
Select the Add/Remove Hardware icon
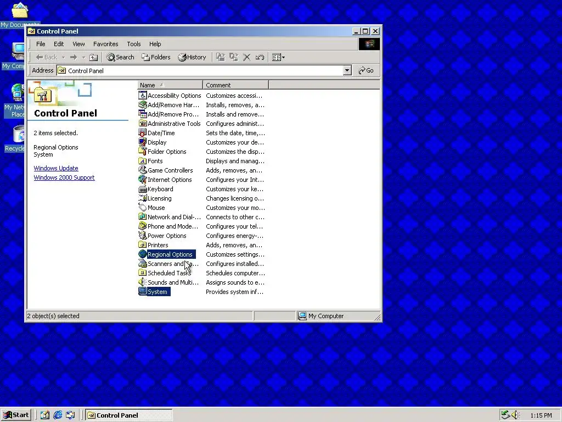[x=142, y=104]
